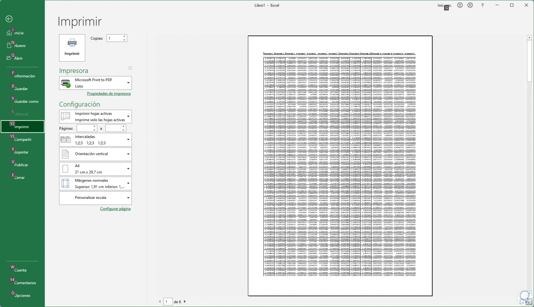Select the Imprimir sidebar tab
This screenshot has height=307, width=534.
22,127
